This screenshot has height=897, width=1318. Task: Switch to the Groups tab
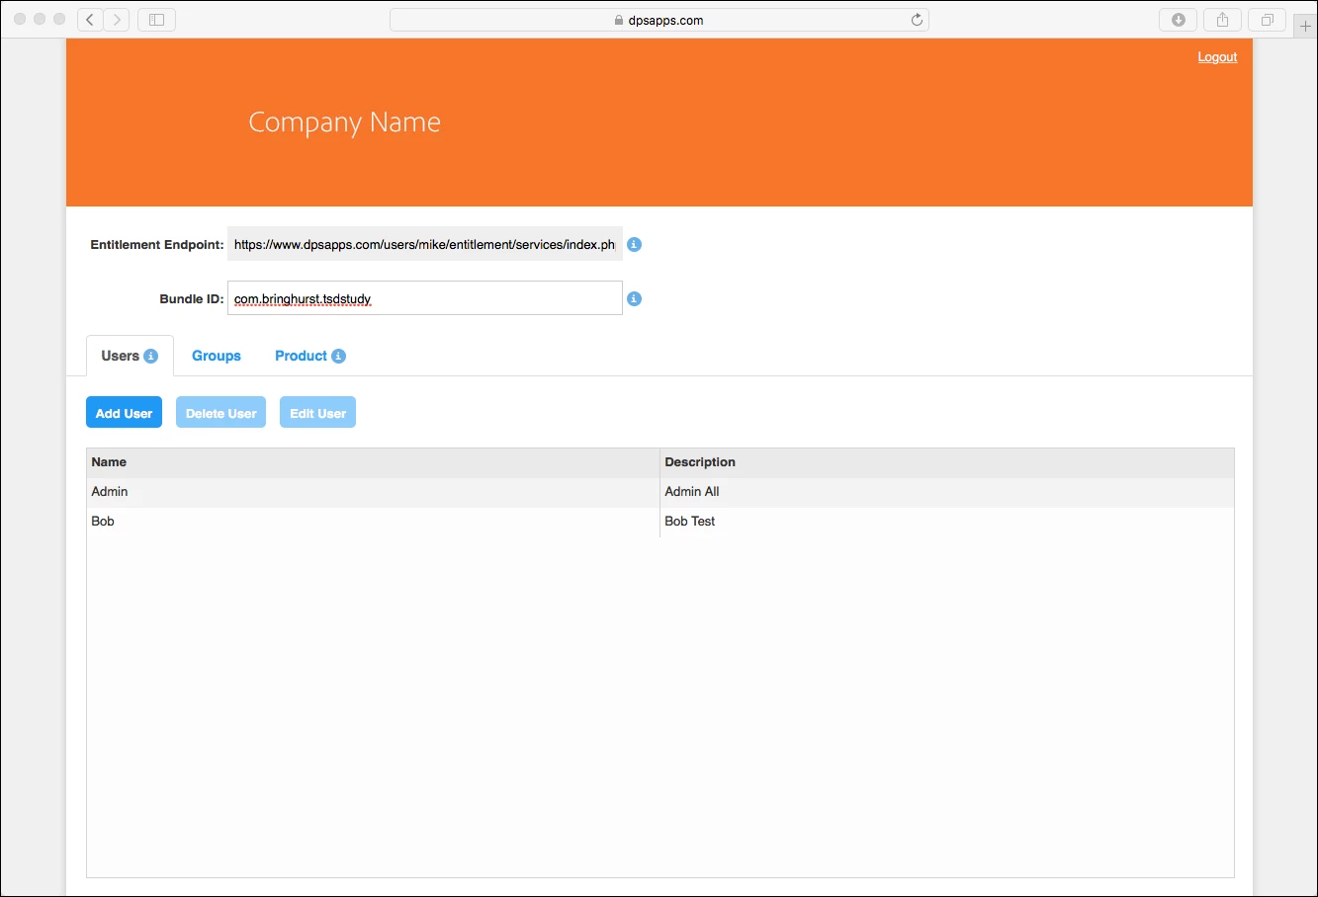[217, 356]
